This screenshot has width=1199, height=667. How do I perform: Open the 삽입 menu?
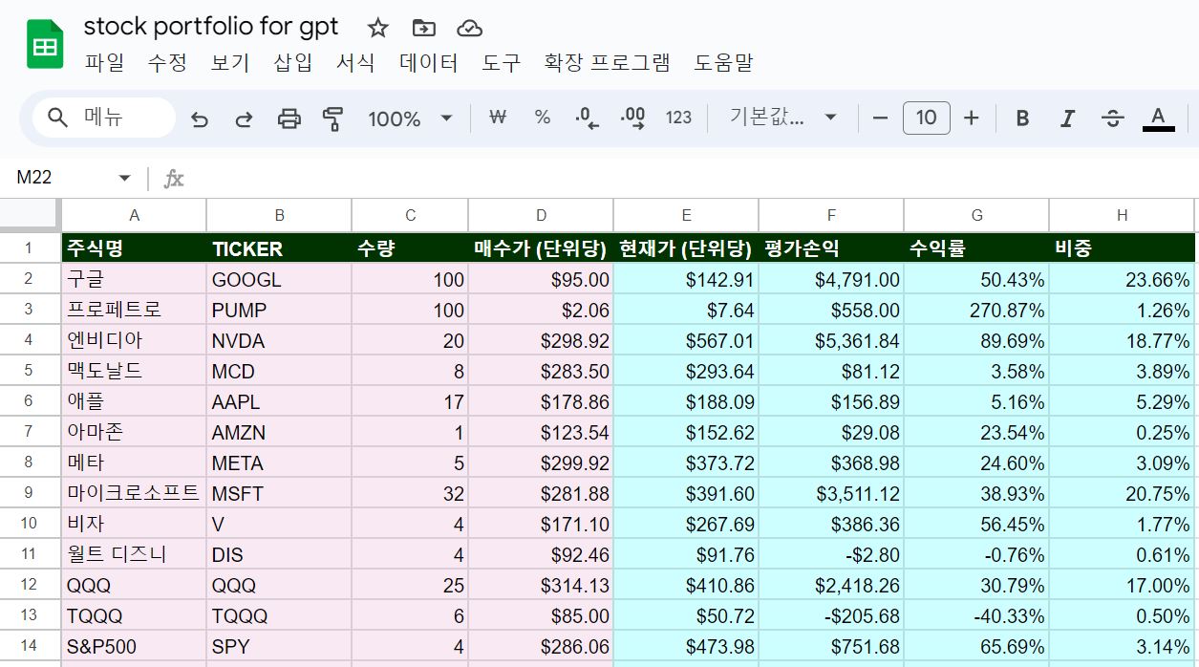click(293, 63)
